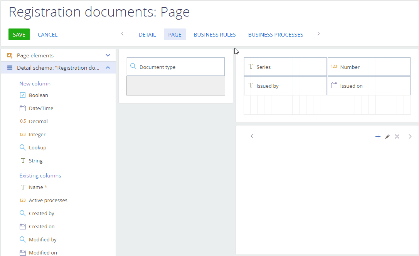Click the Created on calendar icon
Image resolution: width=419 pixels, height=256 pixels.
click(x=23, y=226)
